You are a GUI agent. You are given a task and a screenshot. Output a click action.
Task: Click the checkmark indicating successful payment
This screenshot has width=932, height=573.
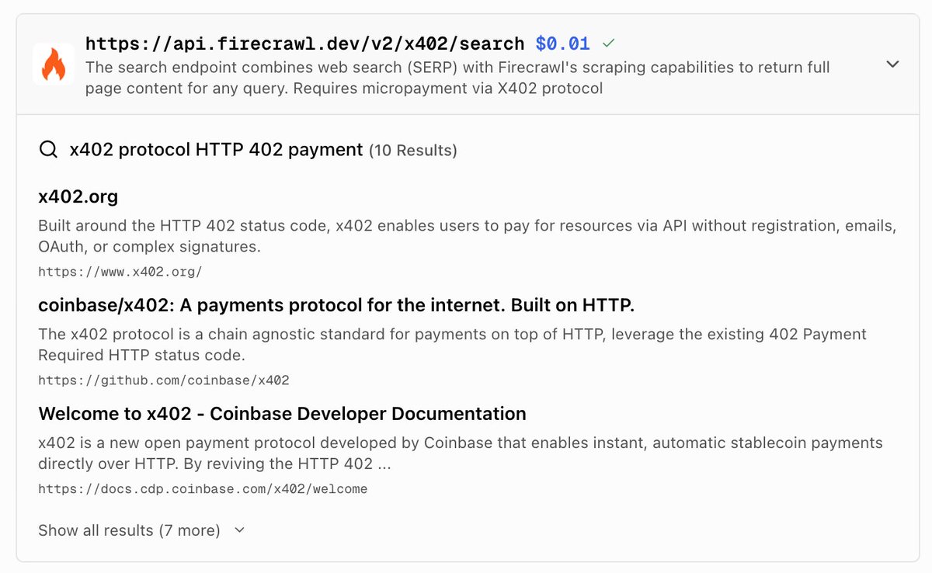pyautogui.click(x=608, y=43)
